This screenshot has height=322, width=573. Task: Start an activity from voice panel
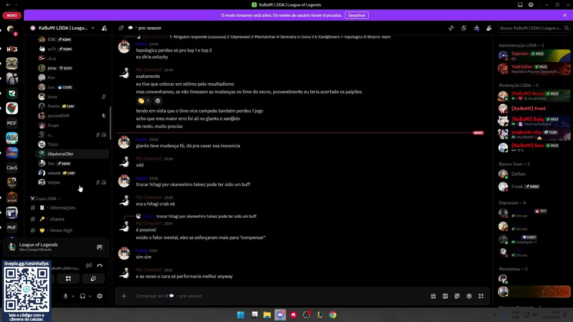click(68, 278)
